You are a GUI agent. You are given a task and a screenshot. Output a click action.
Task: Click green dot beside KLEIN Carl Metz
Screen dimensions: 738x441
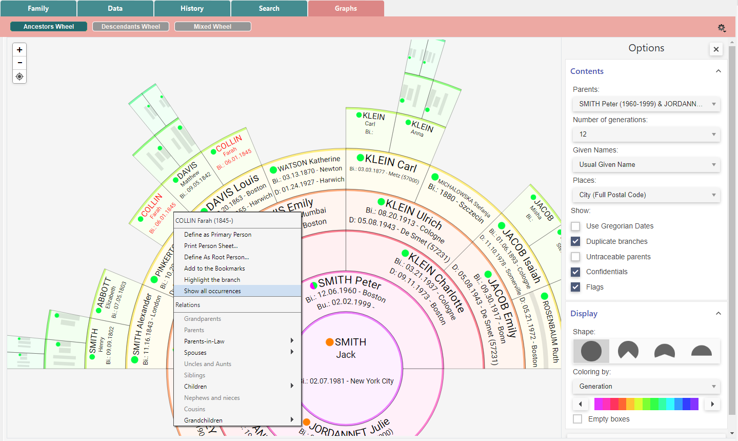(360, 158)
